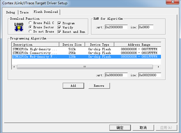This screenshot has height=133, width=181.
Task: Click the Description column header
Action: click(35, 45)
